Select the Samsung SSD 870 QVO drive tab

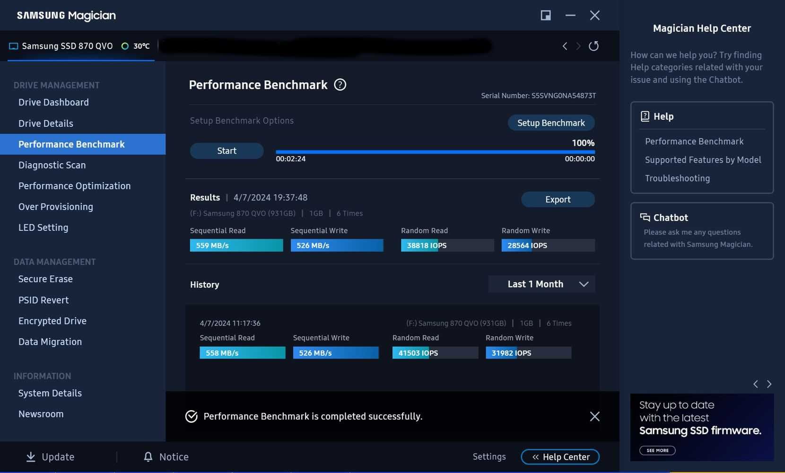point(81,46)
